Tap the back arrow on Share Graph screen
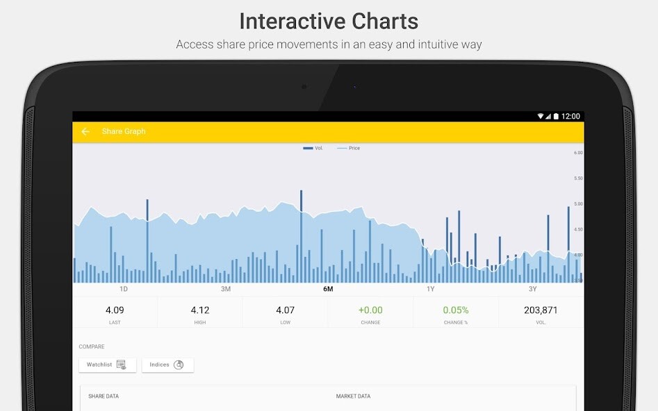658x411 pixels. 86,131
